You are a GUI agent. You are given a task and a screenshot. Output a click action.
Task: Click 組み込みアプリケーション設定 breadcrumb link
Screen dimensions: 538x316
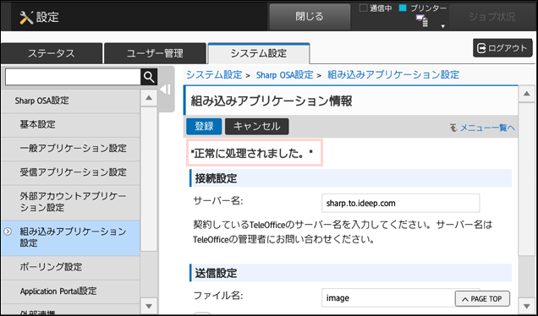[393, 74]
